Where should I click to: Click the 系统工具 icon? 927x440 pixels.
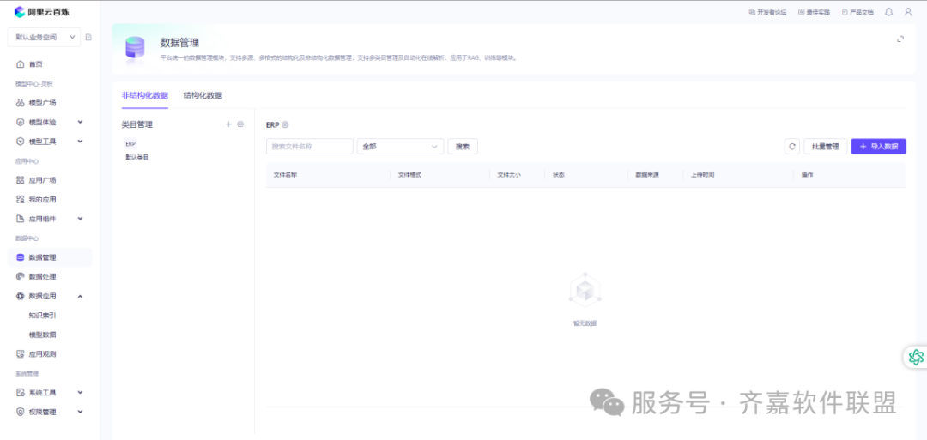20,393
